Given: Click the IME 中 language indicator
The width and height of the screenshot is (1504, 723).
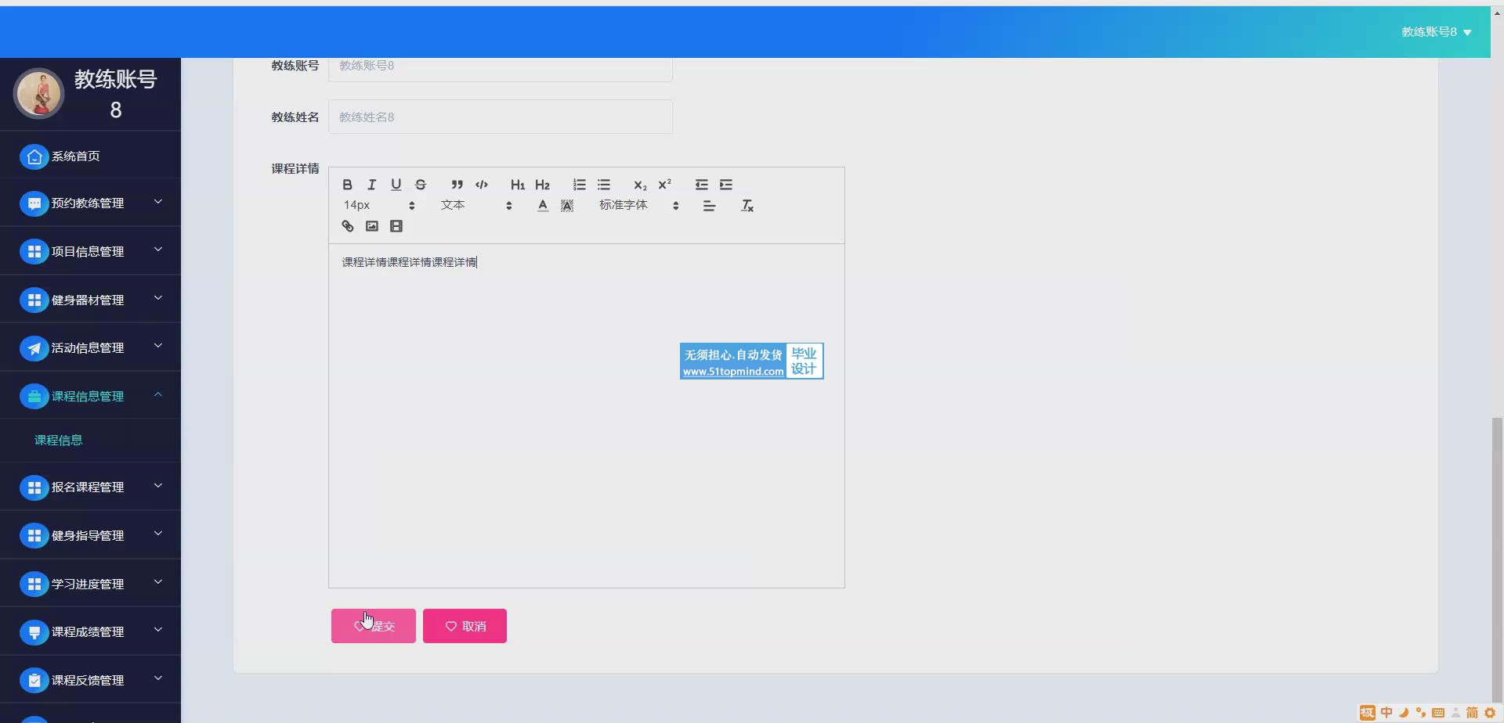Looking at the screenshot, I should [x=1386, y=713].
